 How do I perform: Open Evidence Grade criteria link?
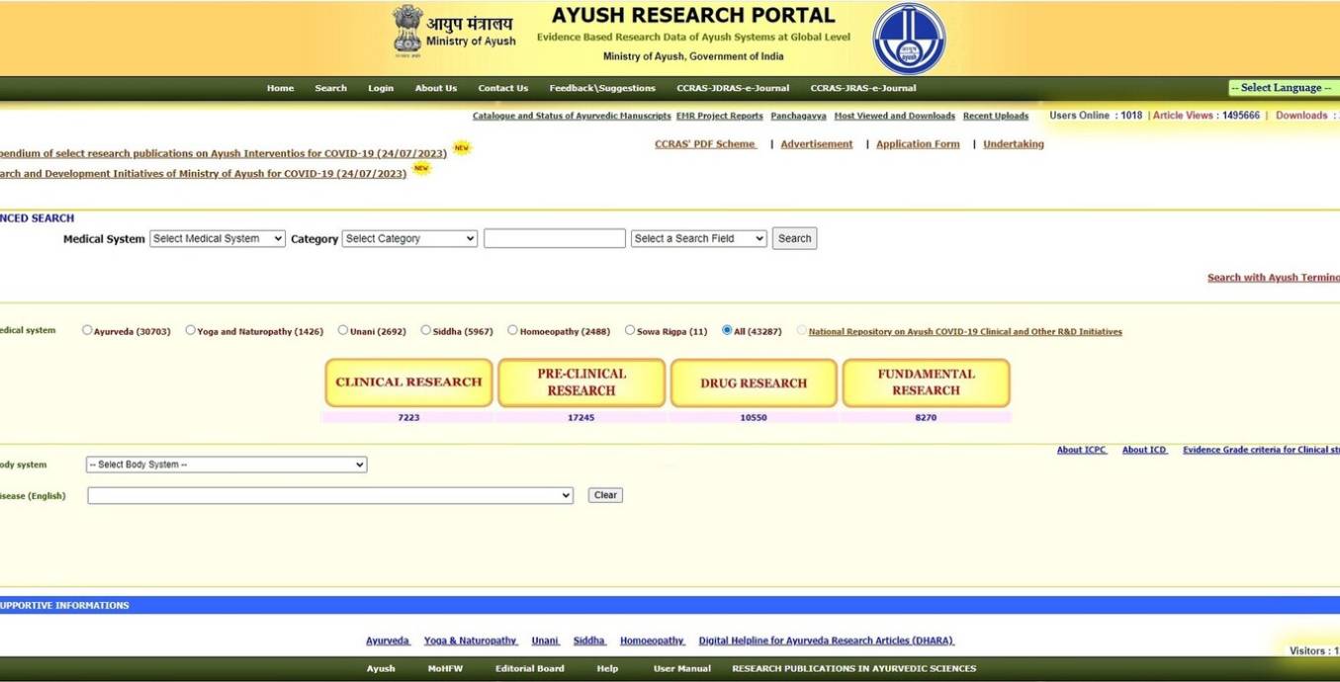pyautogui.click(x=1261, y=450)
